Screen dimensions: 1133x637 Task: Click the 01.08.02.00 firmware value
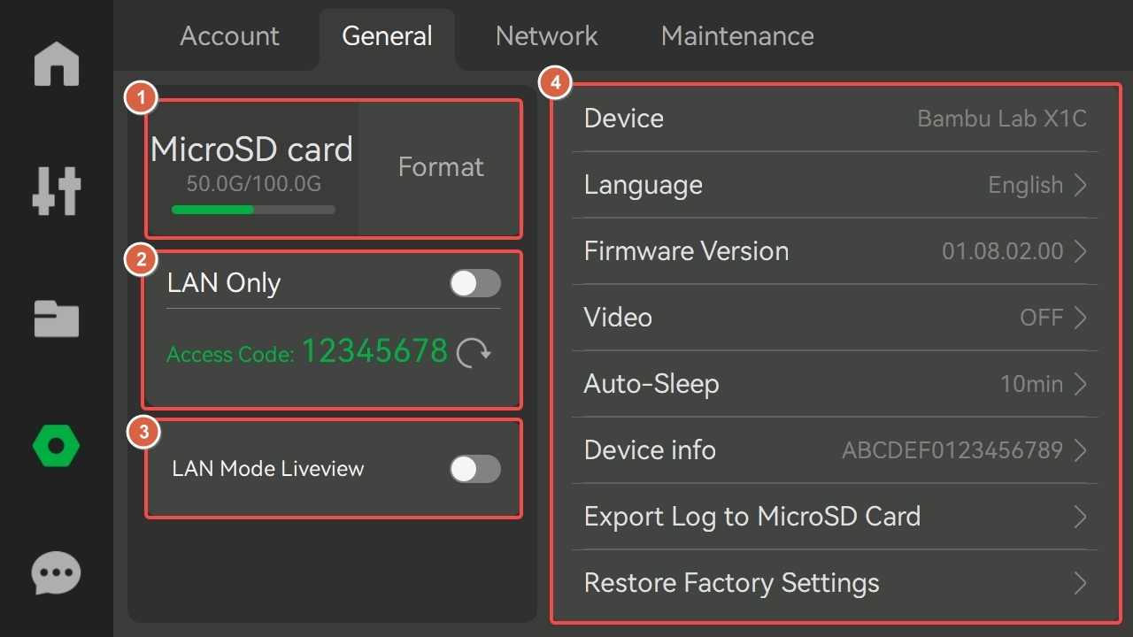pos(1002,251)
